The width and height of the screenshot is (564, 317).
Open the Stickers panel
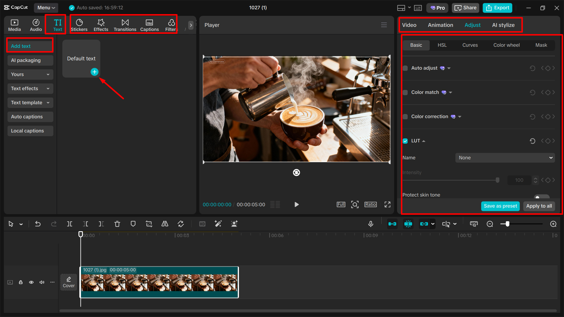(x=79, y=25)
